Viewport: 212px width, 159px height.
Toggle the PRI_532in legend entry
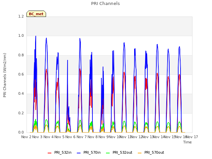click(60, 153)
